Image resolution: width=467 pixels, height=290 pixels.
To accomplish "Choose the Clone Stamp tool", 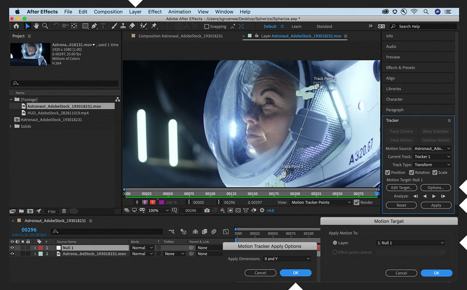I will pyautogui.click(x=122, y=26).
